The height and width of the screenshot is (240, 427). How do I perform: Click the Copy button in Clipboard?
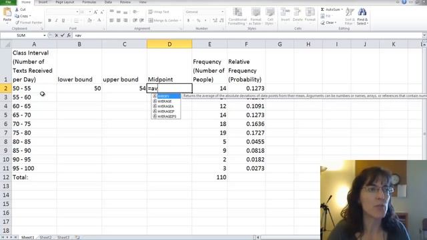click(23, 16)
